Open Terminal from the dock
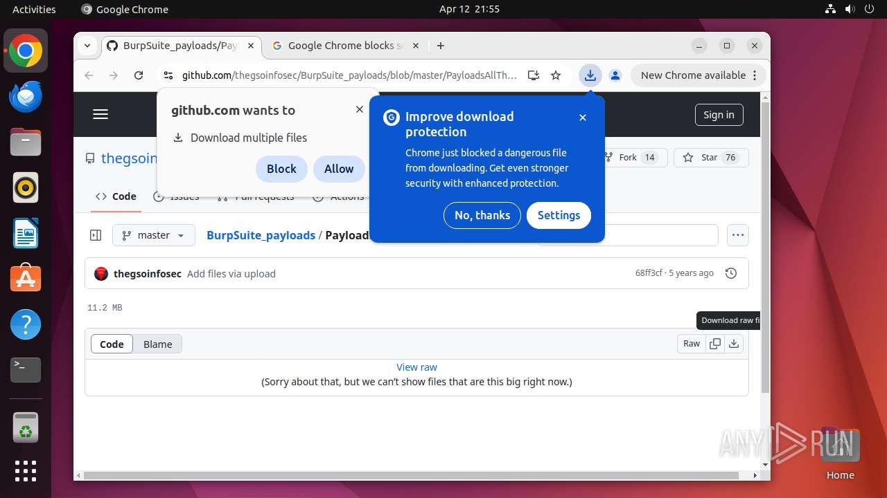The width and height of the screenshot is (887, 498). (x=26, y=370)
